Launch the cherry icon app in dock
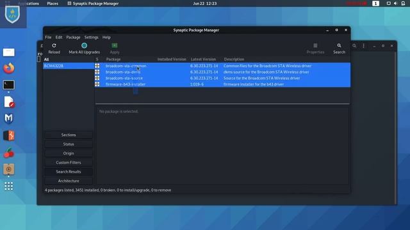Image resolution: width=410 pixels, height=230 pixels. point(8,153)
